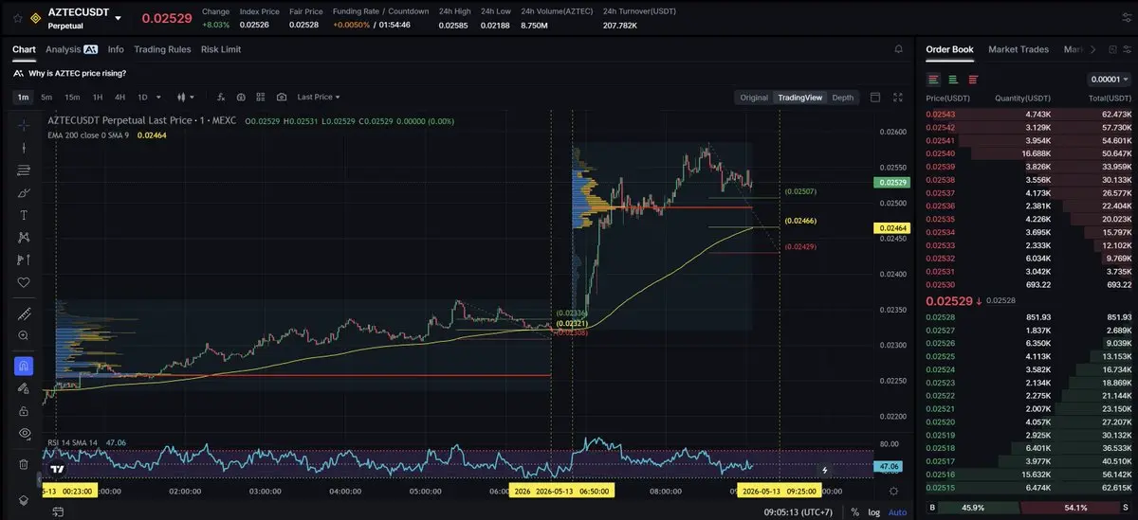This screenshot has width=1138, height=520.
Task: Select the 1H timeframe
Action: pyautogui.click(x=98, y=97)
